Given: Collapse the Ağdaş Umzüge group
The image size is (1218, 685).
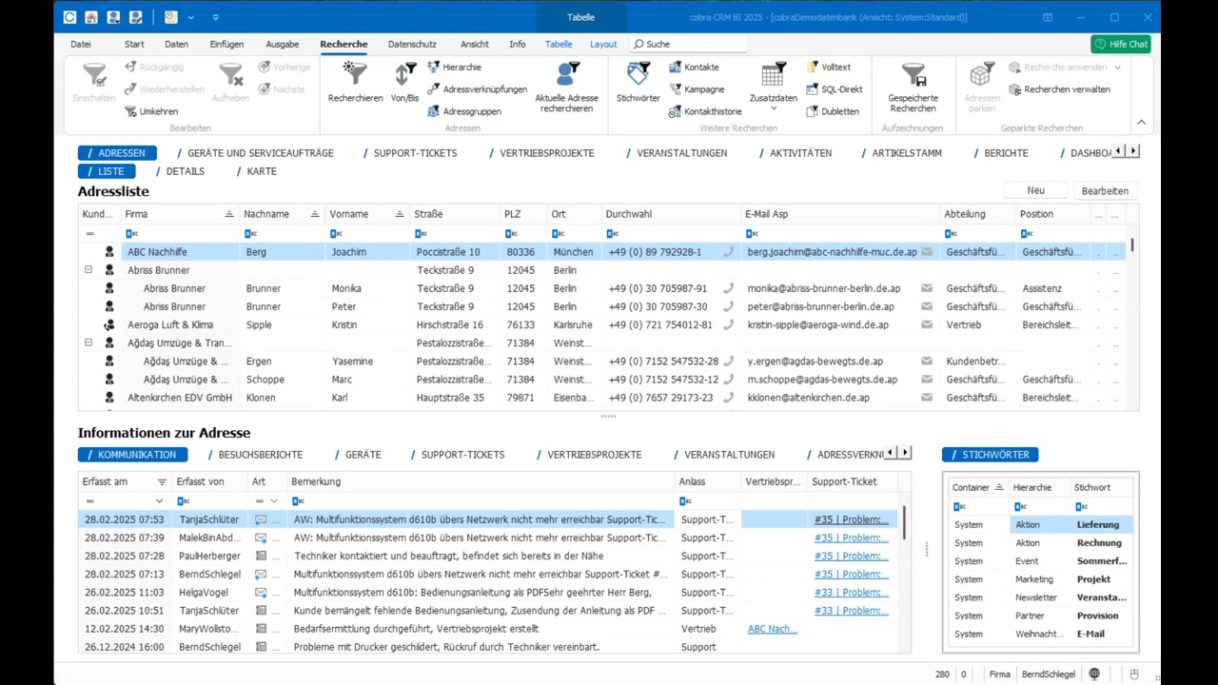Looking at the screenshot, I should [x=88, y=342].
